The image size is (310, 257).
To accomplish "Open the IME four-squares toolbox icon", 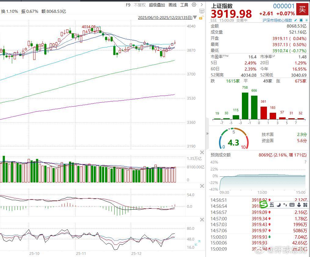I will [x=305, y=205].
